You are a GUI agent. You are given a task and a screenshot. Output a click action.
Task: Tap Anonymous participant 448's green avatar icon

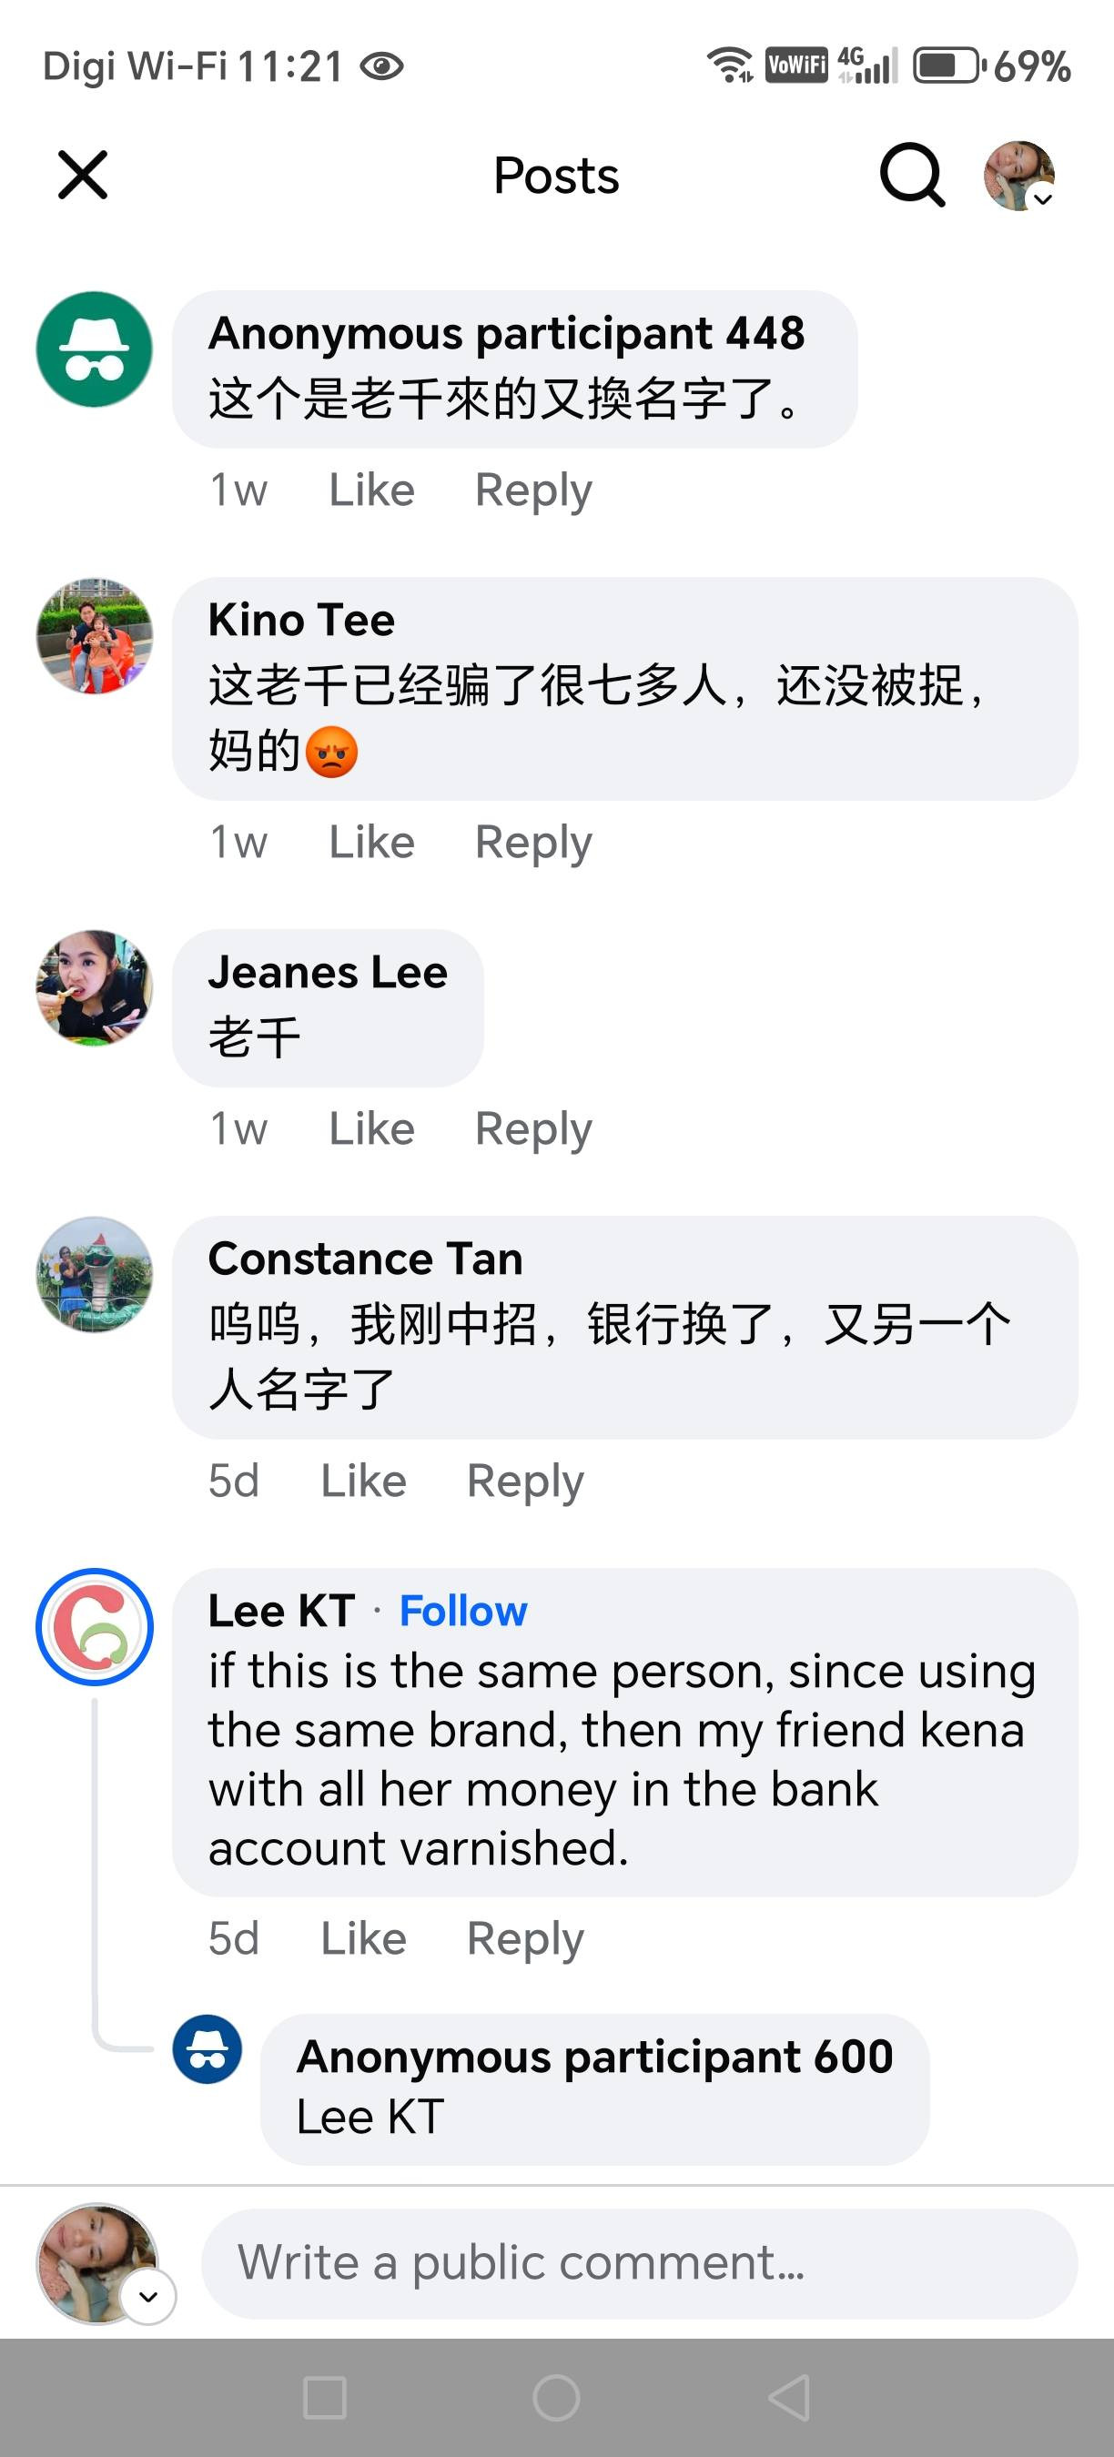pyautogui.click(x=95, y=349)
